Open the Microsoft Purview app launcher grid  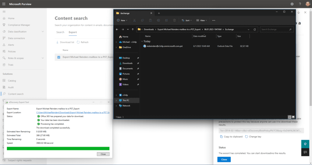pos(4,4)
